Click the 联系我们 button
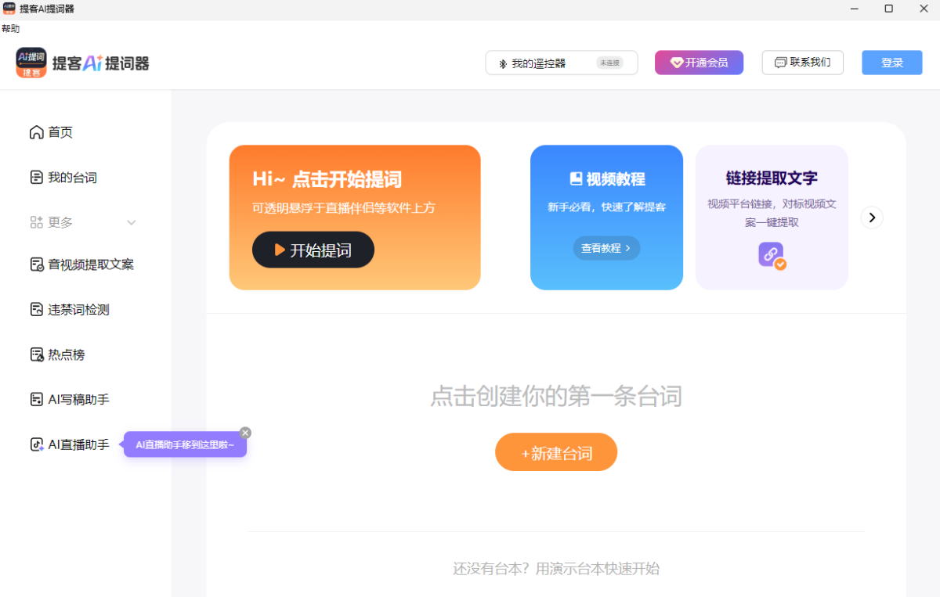This screenshot has width=940, height=597. point(802,63)
